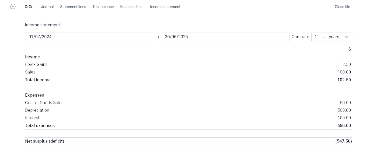Click the Total income amount 102.50

click(x=344, y=80)
